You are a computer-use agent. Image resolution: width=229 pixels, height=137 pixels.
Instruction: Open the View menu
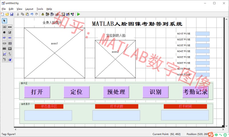(x=19, y=9)
